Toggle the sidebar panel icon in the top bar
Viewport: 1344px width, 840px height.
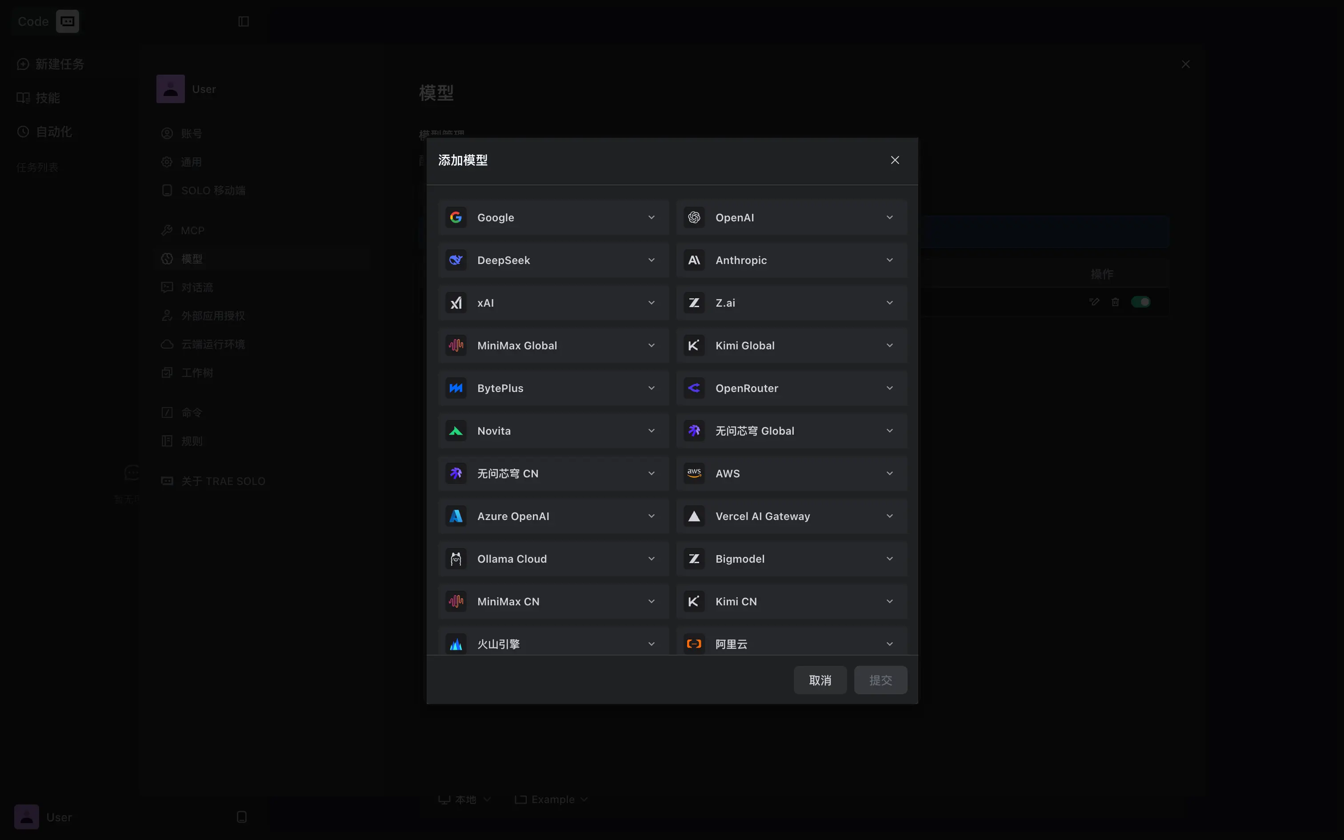(243, 21)
